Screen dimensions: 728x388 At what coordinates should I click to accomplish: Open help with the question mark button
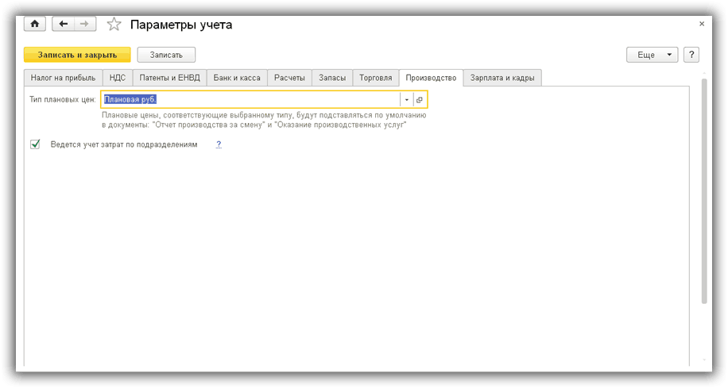[691, 55]
